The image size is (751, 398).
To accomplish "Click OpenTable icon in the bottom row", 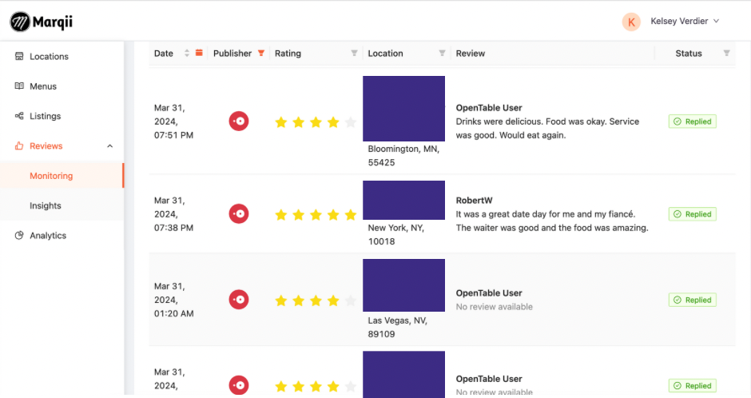I will (x=239, y=385).
